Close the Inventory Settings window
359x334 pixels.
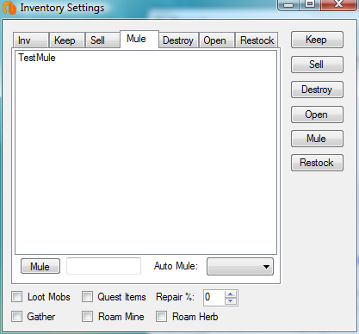click(x=339, y=5)
